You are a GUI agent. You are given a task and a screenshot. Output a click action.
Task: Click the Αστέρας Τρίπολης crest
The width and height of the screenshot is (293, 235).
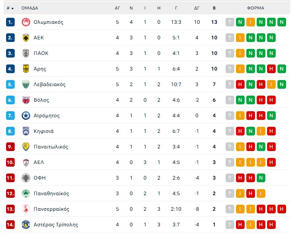tap(26, 225)
